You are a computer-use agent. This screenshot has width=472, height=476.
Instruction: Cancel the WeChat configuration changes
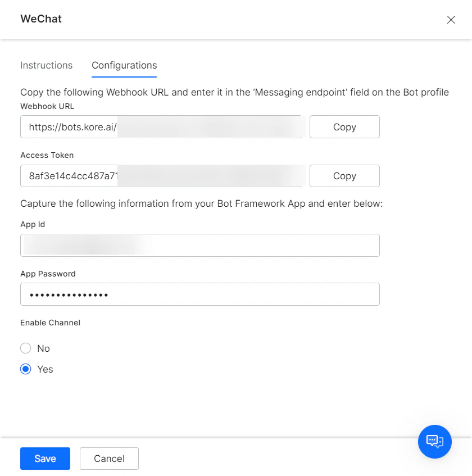(109, 459)
